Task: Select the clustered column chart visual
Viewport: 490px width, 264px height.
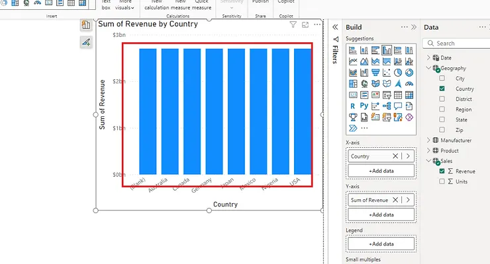Action: [387, 50]
